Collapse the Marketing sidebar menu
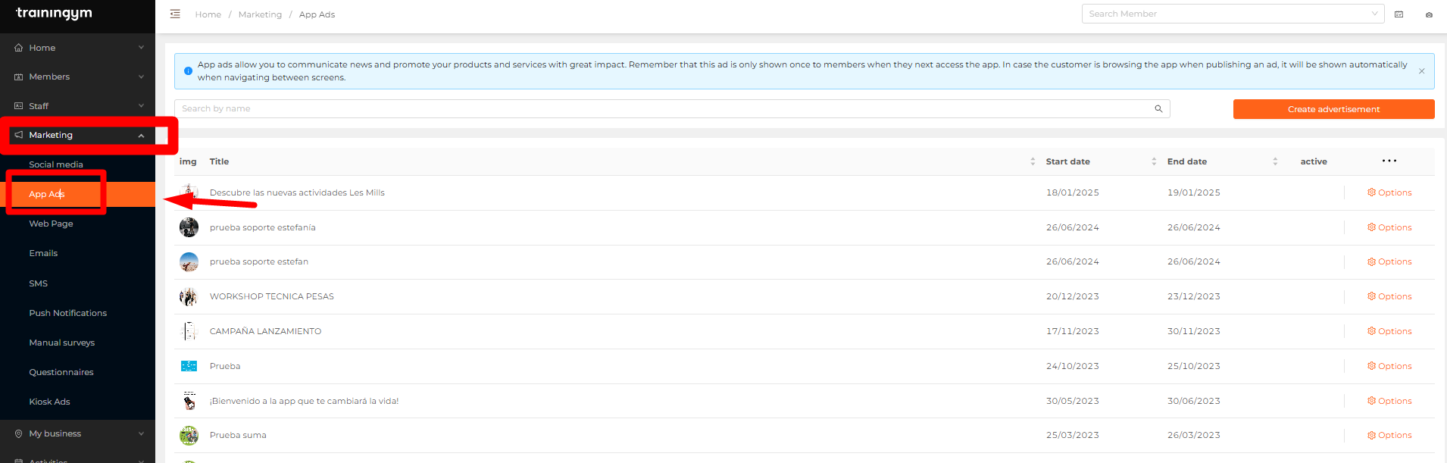This screenshot has width=1447, height=463. pyautogui.click(x=77, y=135)
